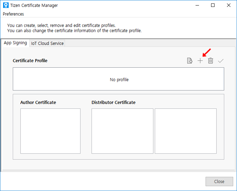
Task: Click the import certificate profile icon
Action: tap(189, 61)
